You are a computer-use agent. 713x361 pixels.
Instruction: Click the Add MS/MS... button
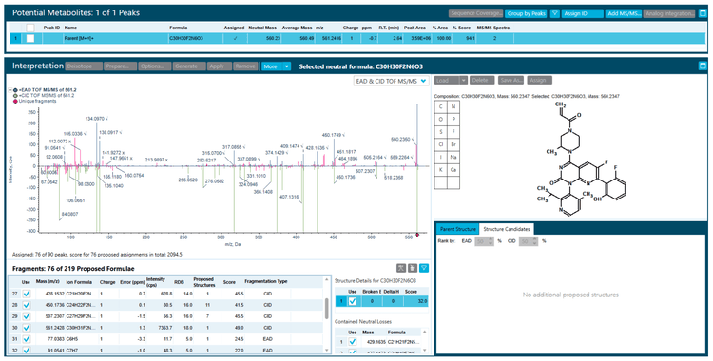(624, 13)
